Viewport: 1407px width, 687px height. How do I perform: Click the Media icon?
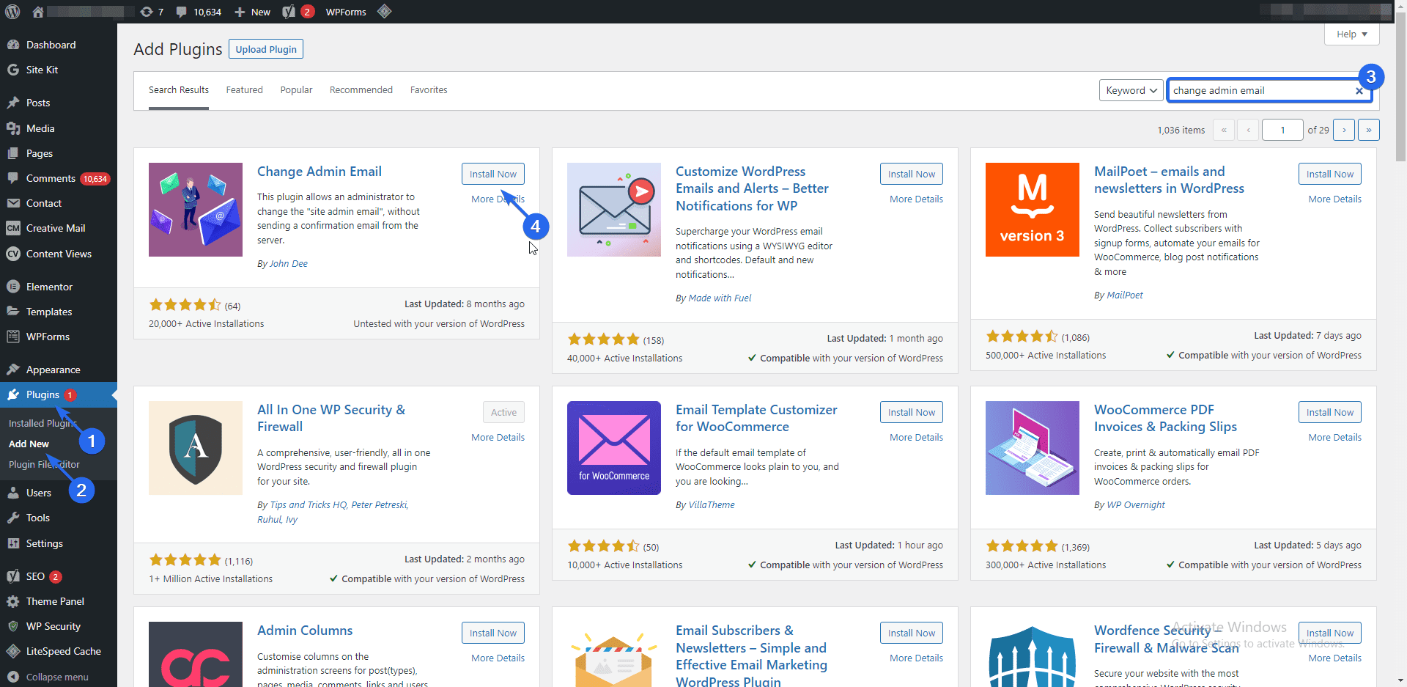[13, 128]
